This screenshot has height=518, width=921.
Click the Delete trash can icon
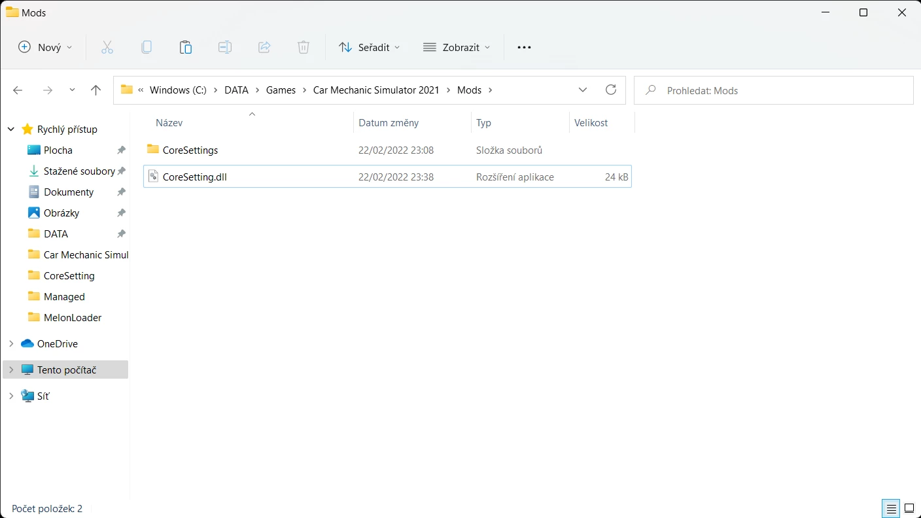[x=304, y=47]
